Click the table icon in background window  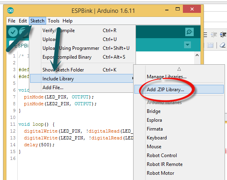point(210,45)
